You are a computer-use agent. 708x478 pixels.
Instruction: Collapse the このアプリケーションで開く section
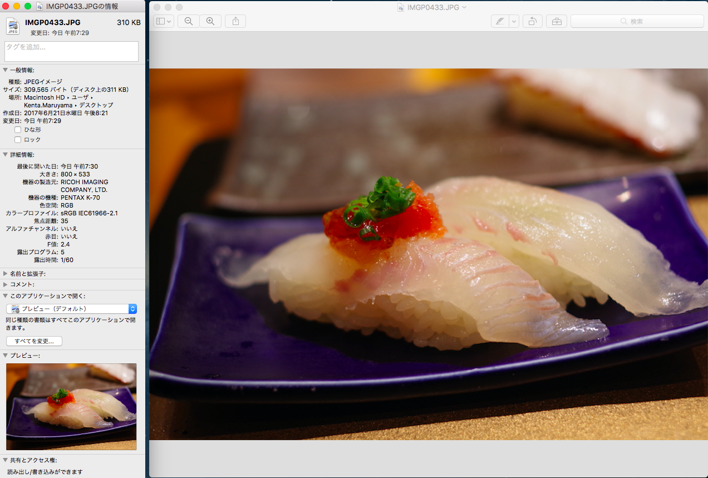pyautogui.click(x=6, y=296)
